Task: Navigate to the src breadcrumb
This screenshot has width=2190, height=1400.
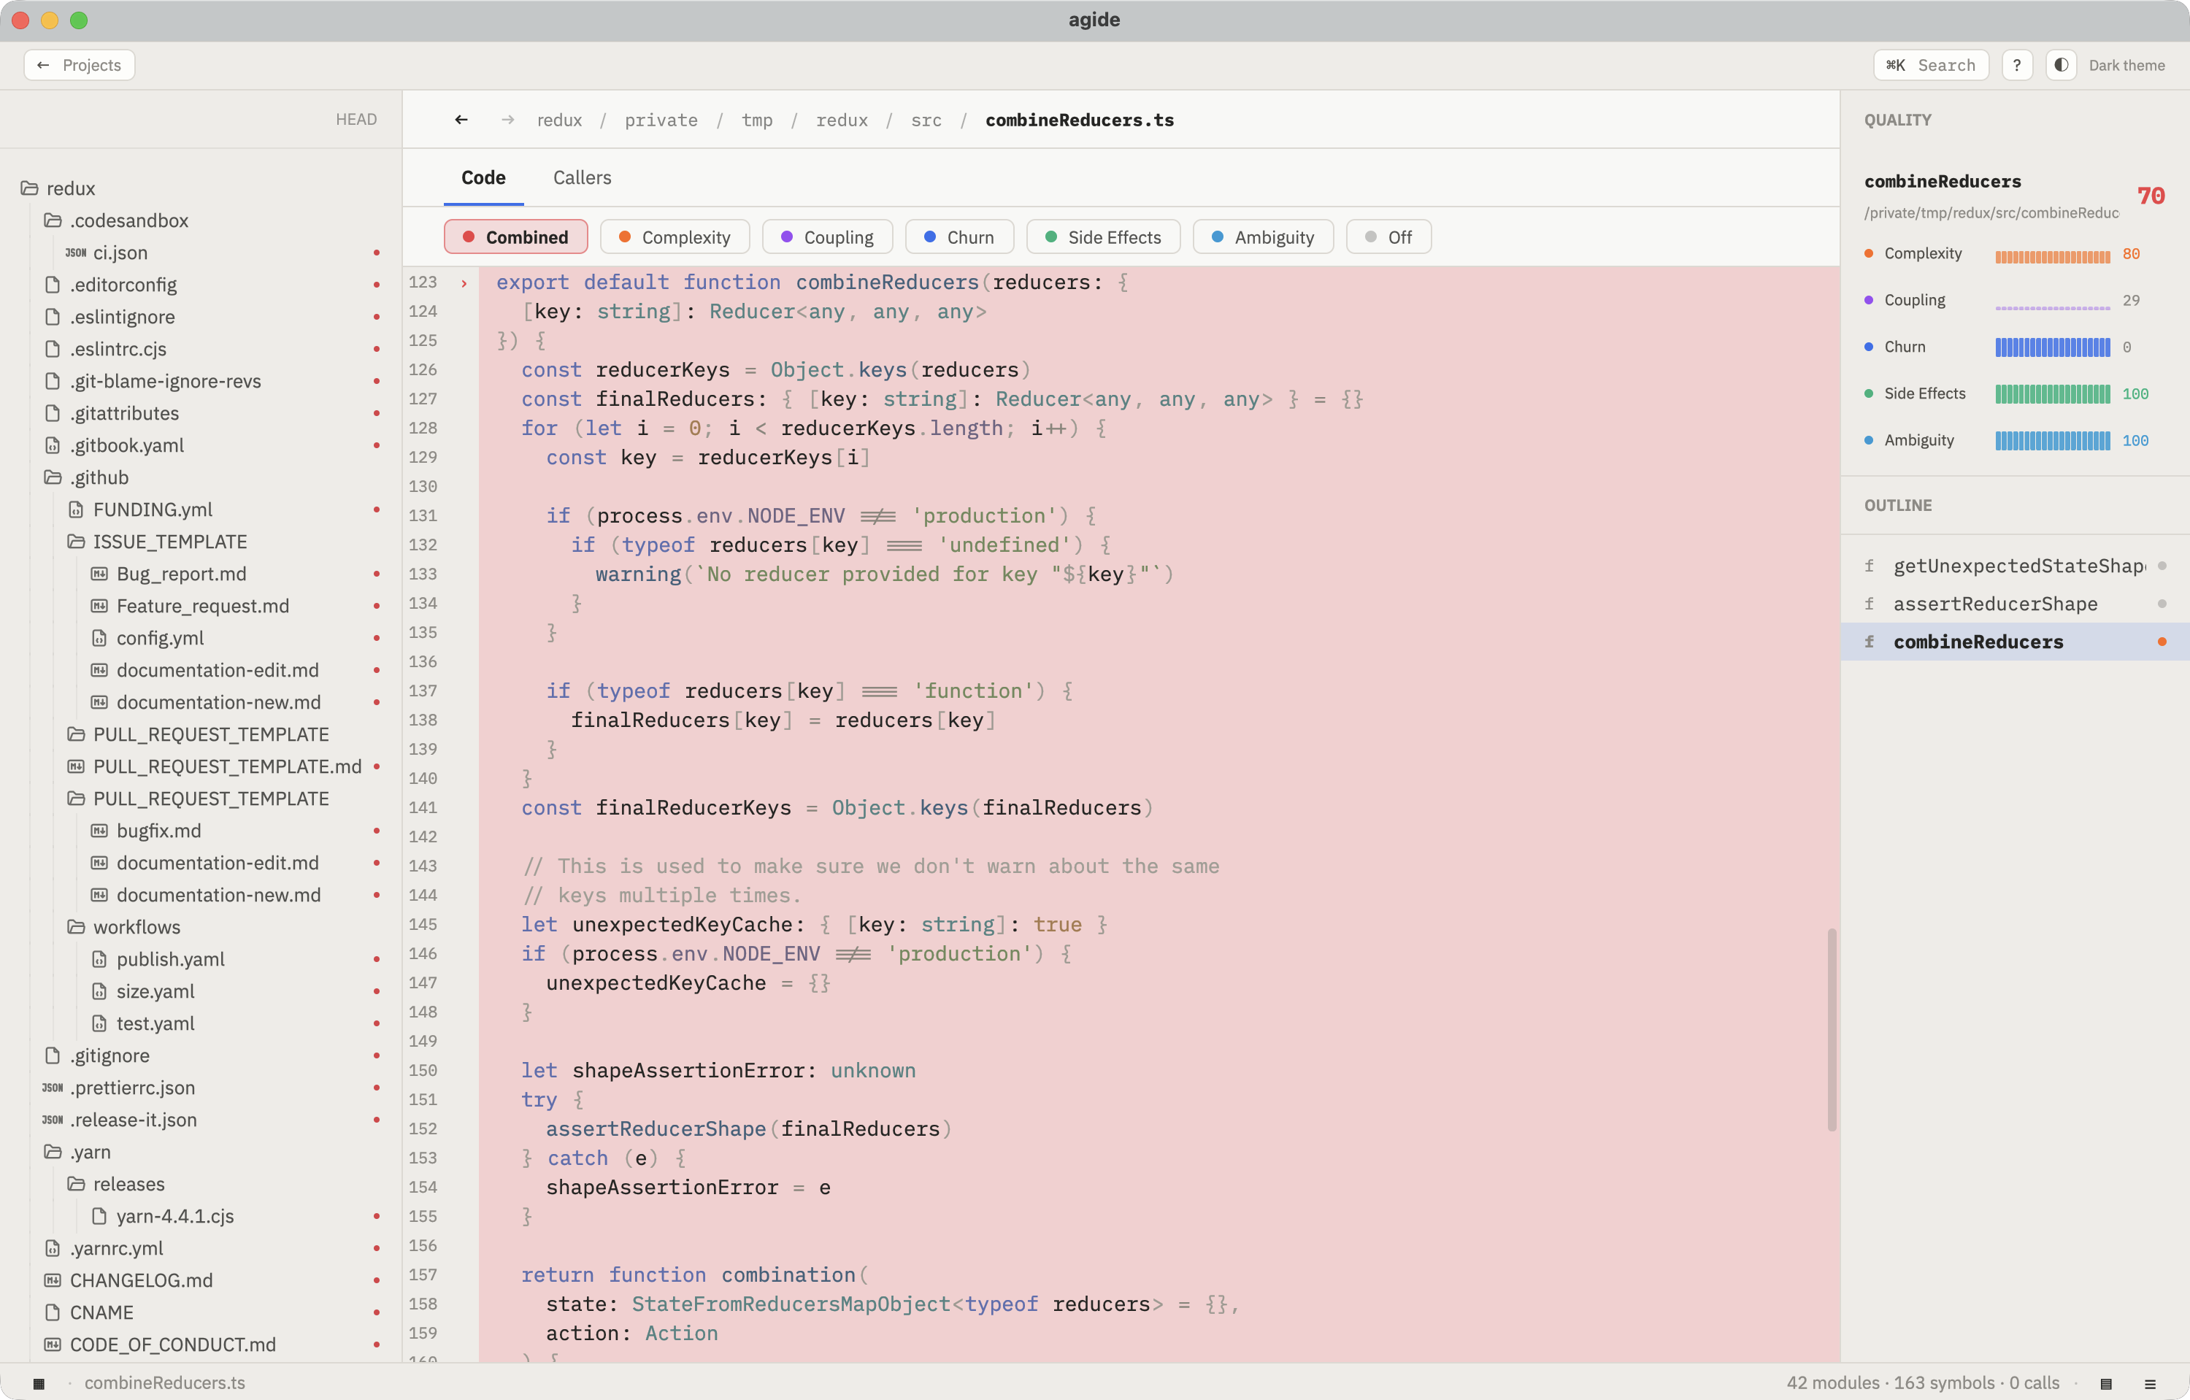Action: coord(926,120)
